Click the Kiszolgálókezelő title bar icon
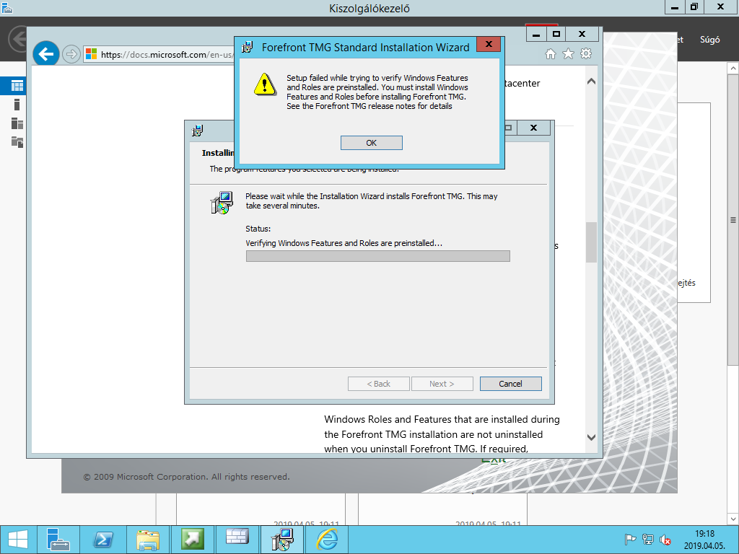This screenshot has height=554, width=739. [7, 7]
